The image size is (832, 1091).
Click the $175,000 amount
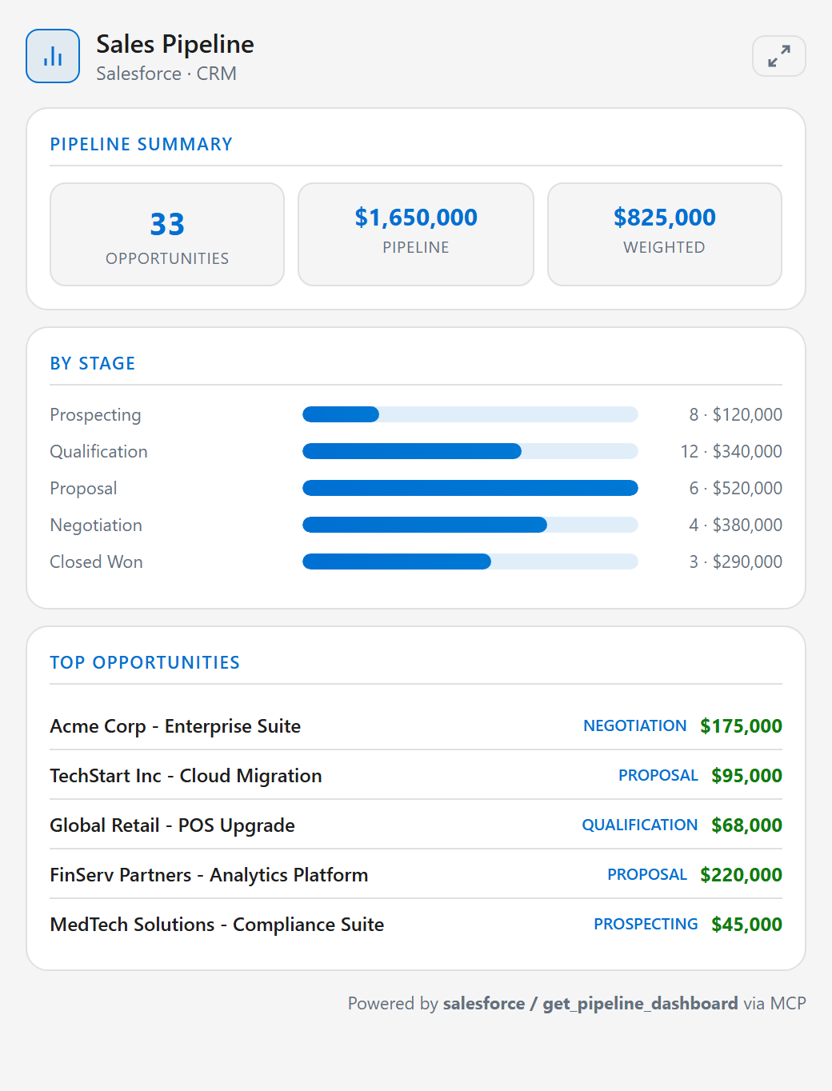coord(741,726)
